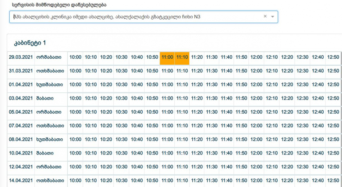This screenshot has width=342, height=187.
Task: Book 10:00 slot on 31.03.2021
Action: [x=75, y=71]
